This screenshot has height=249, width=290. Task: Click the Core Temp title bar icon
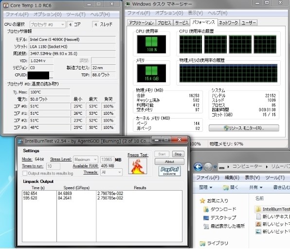(x=6, y=5)
